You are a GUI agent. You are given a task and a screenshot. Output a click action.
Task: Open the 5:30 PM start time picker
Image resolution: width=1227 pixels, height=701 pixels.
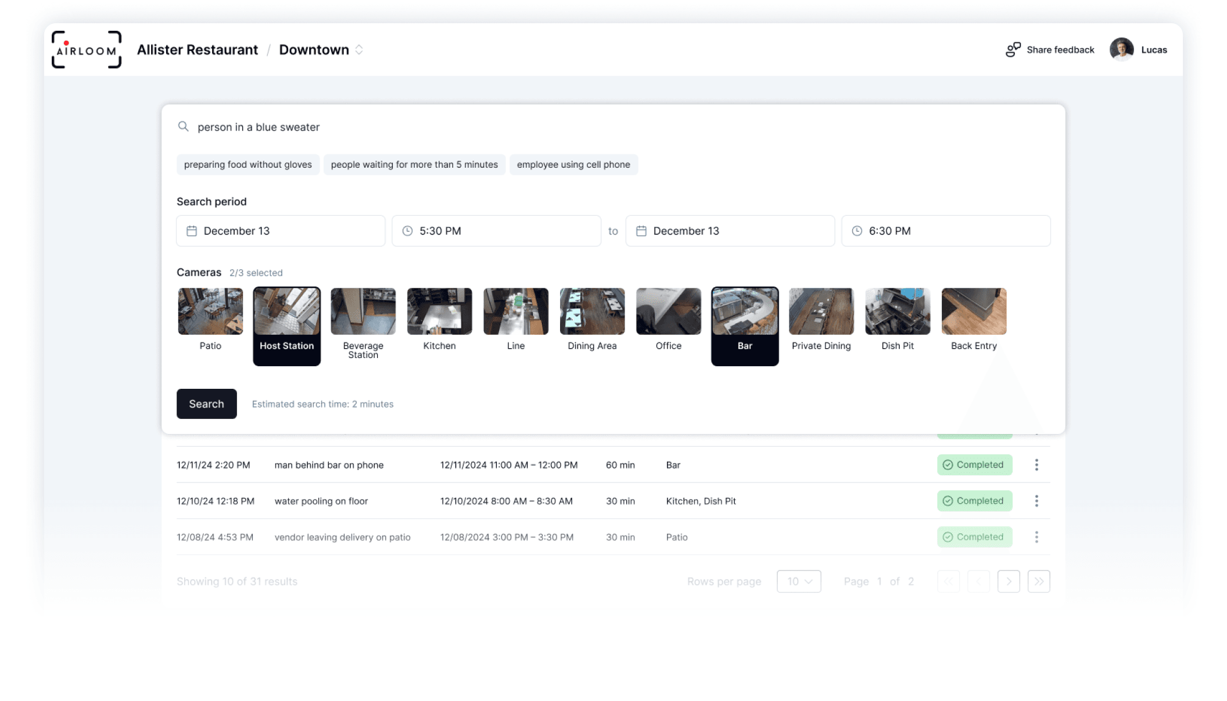496,231
